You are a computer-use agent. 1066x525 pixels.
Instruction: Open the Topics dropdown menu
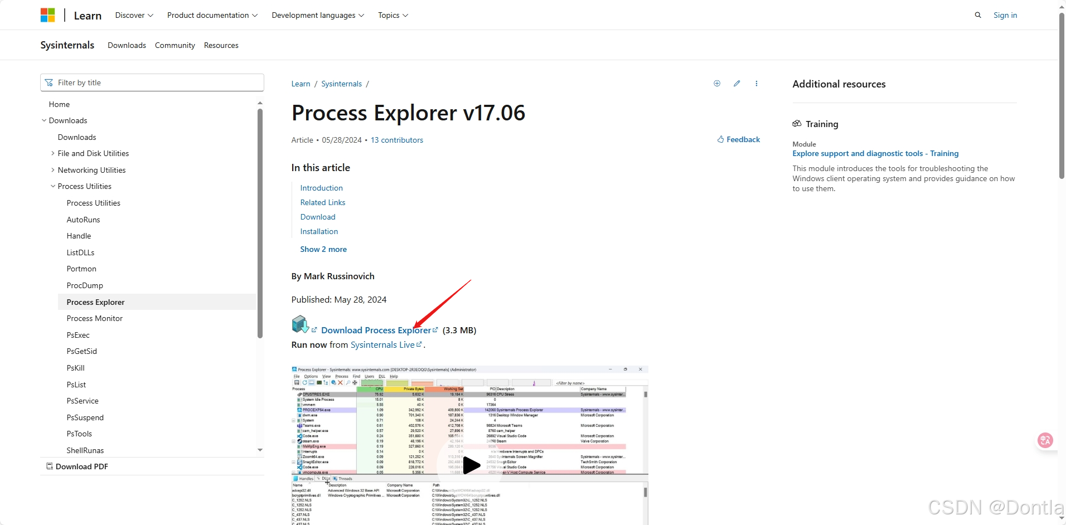(393, 15)
